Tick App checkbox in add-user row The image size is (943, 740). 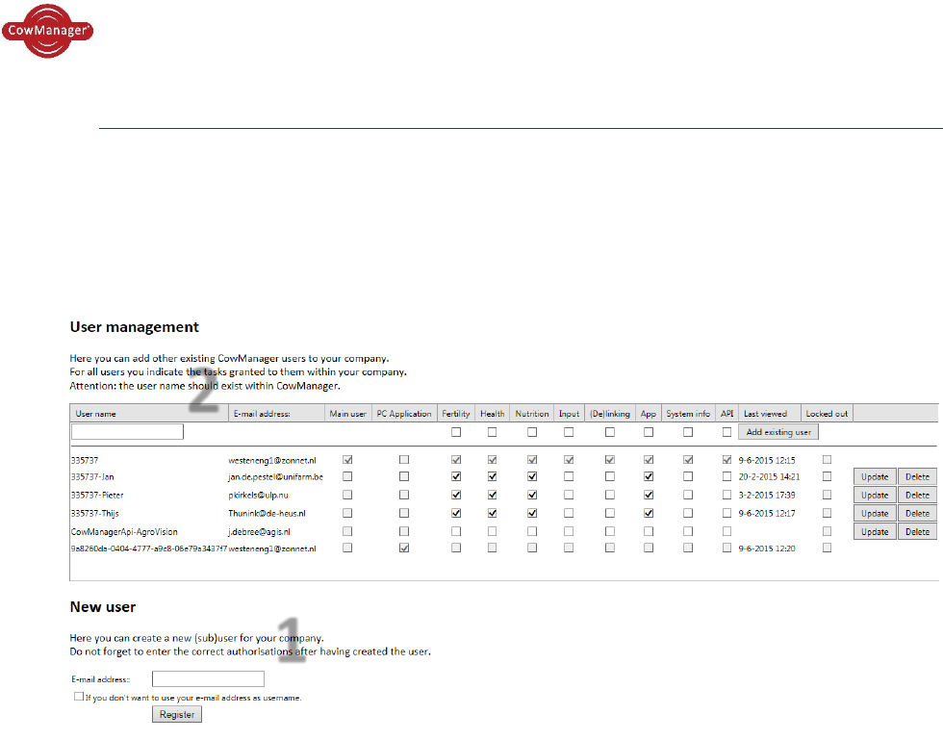(x=649, y=432)
